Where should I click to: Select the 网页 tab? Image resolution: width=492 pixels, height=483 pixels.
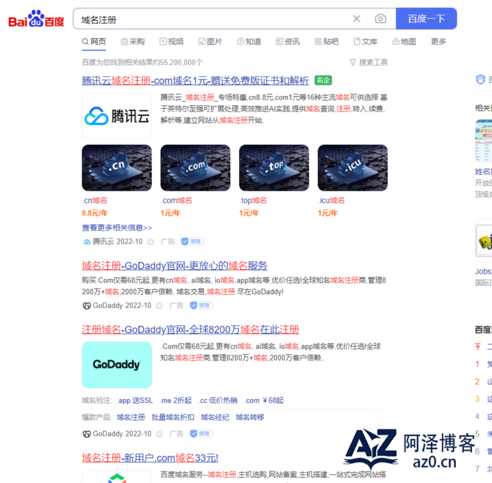tap(94, 42)
